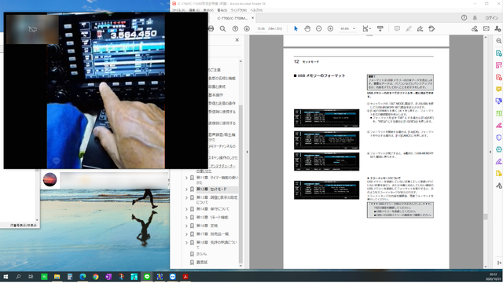
Task: Open notifications bell icon
Action: tap(475, 18)
